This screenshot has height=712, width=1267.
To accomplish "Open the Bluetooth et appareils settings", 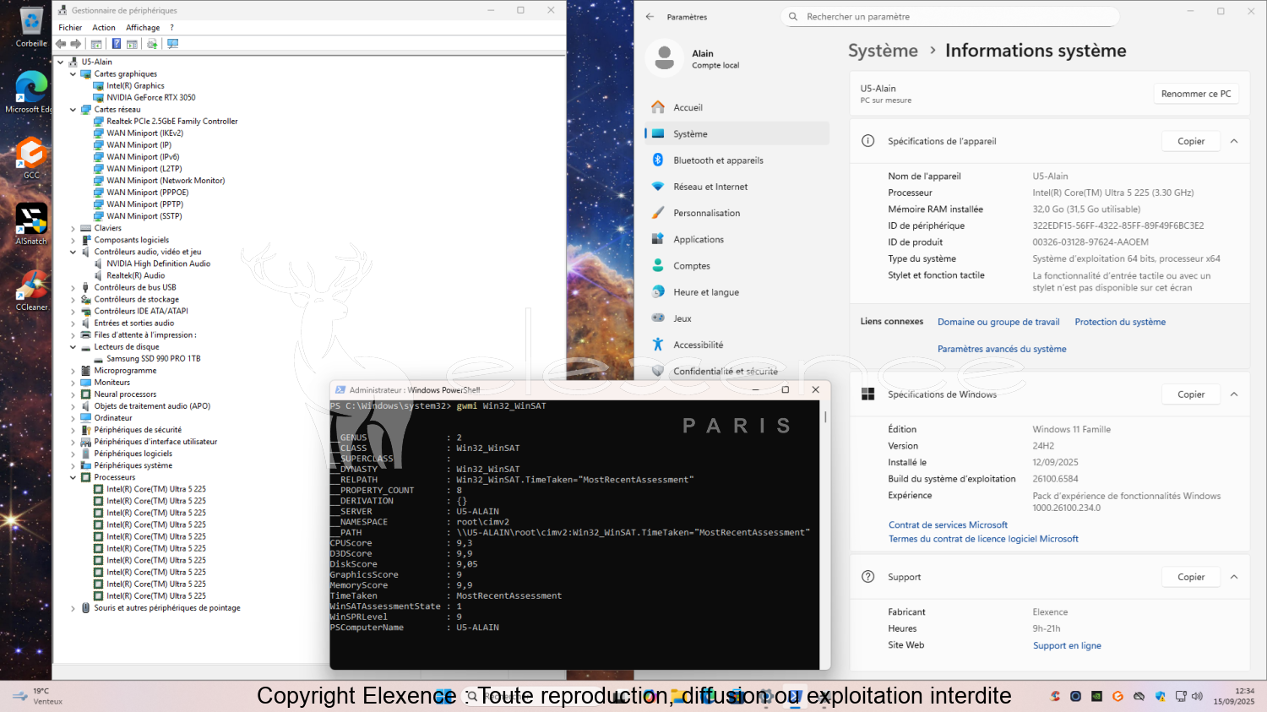I will click(718, 160).
